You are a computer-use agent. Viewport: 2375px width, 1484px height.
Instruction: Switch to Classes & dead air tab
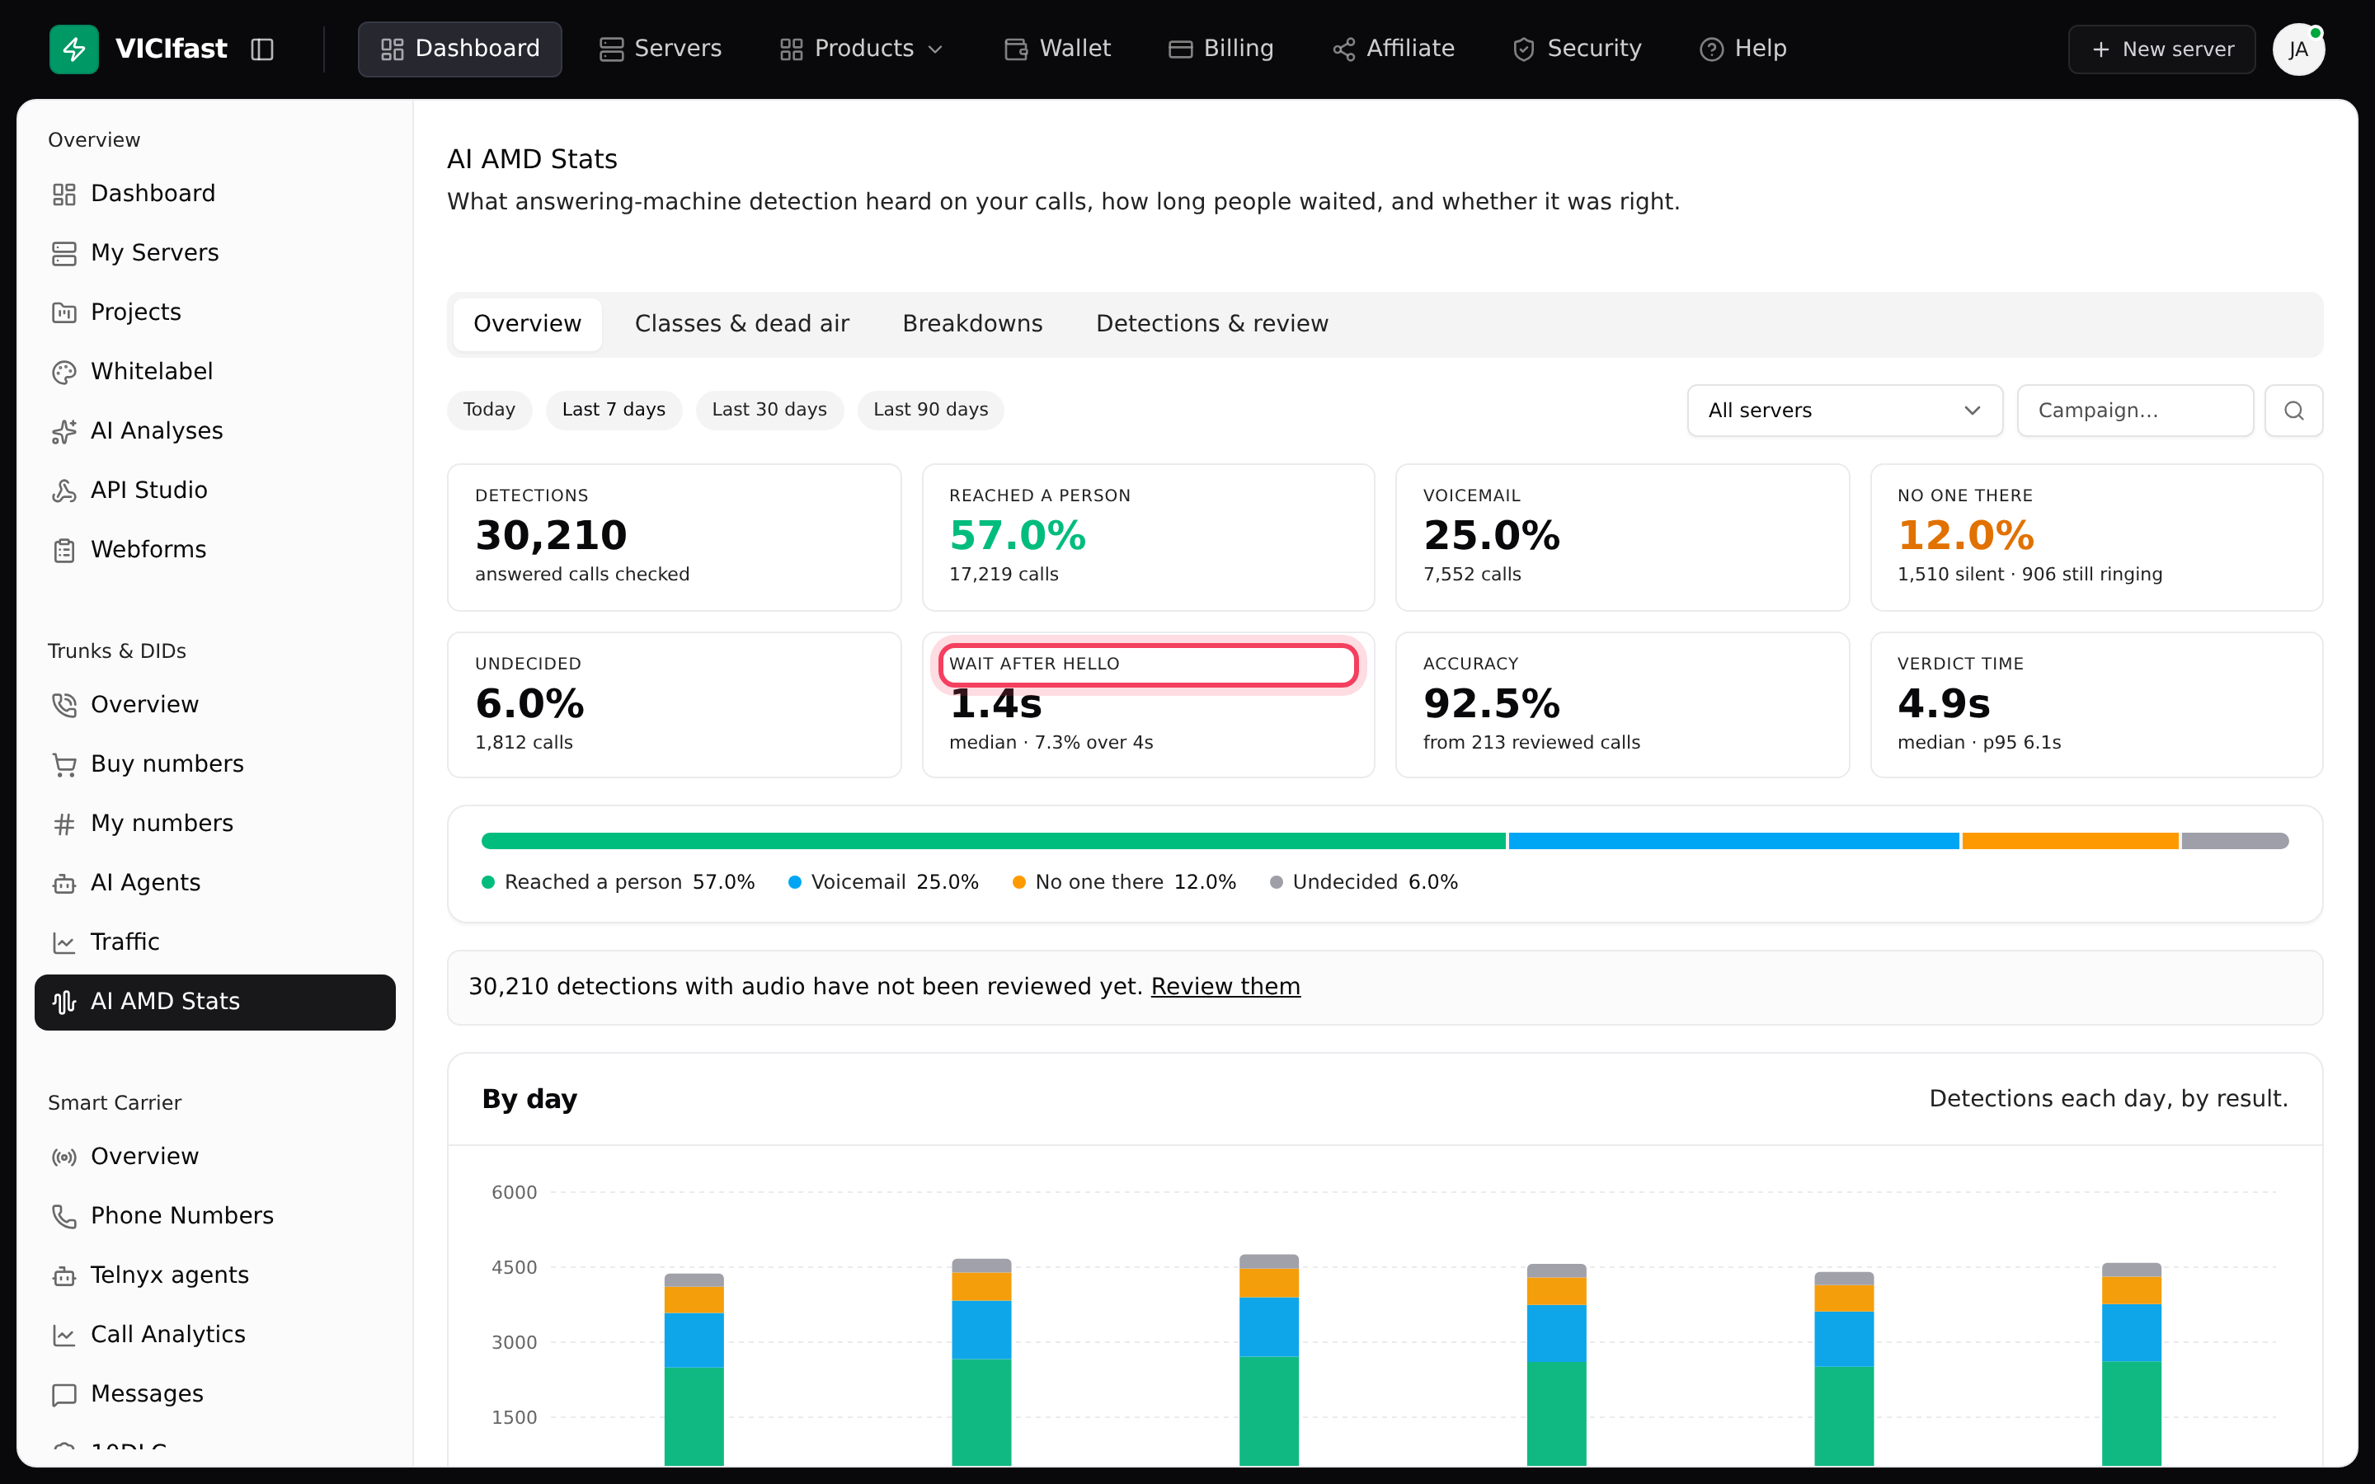(x=742, y=324)
